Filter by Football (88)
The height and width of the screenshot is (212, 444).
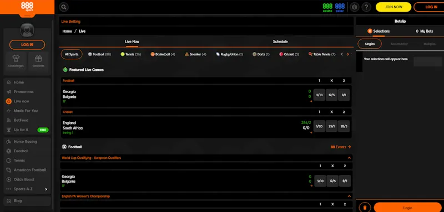pyautogui.click(x=99, y=54)
